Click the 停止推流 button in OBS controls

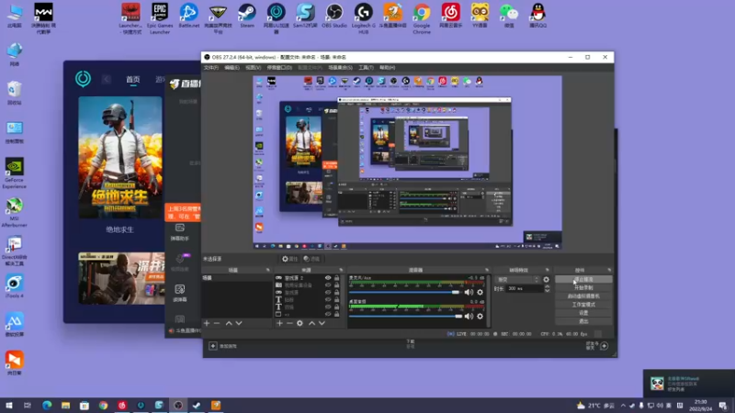click(x=583, y=280)
